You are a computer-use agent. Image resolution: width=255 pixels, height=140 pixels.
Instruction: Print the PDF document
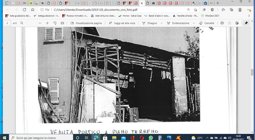click(x=222, y=23)
